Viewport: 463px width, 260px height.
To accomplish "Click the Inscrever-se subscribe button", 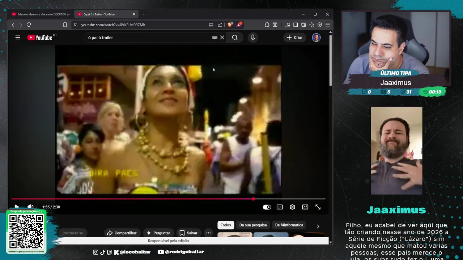I will [x=73, y=233].
